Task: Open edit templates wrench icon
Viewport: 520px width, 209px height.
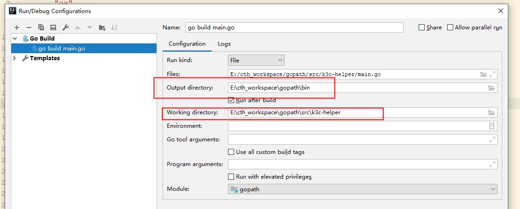Action: pyautogui.click(x=65, y=28)
